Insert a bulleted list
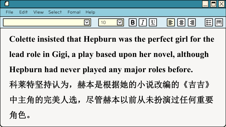 click(x=209, y=22)
